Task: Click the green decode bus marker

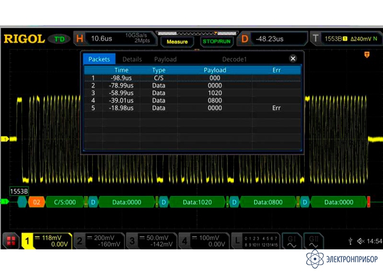Action: pos(4,202)
